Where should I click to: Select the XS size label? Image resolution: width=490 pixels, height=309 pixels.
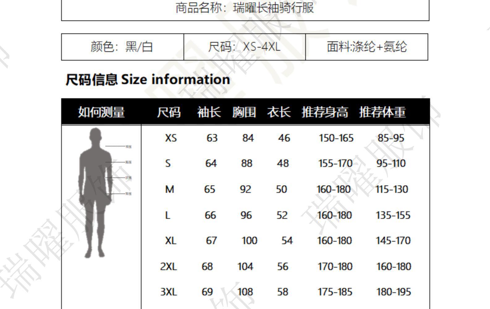coord(171,138)
